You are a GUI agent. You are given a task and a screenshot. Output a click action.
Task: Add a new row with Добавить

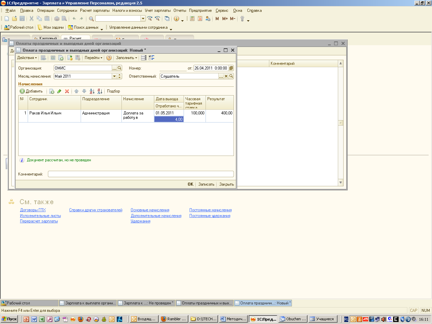[31, 91]
